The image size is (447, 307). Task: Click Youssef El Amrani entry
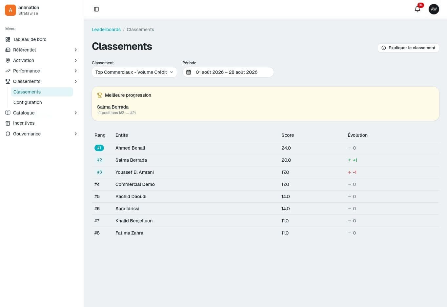pyautogui.click(x=134, y=172)
